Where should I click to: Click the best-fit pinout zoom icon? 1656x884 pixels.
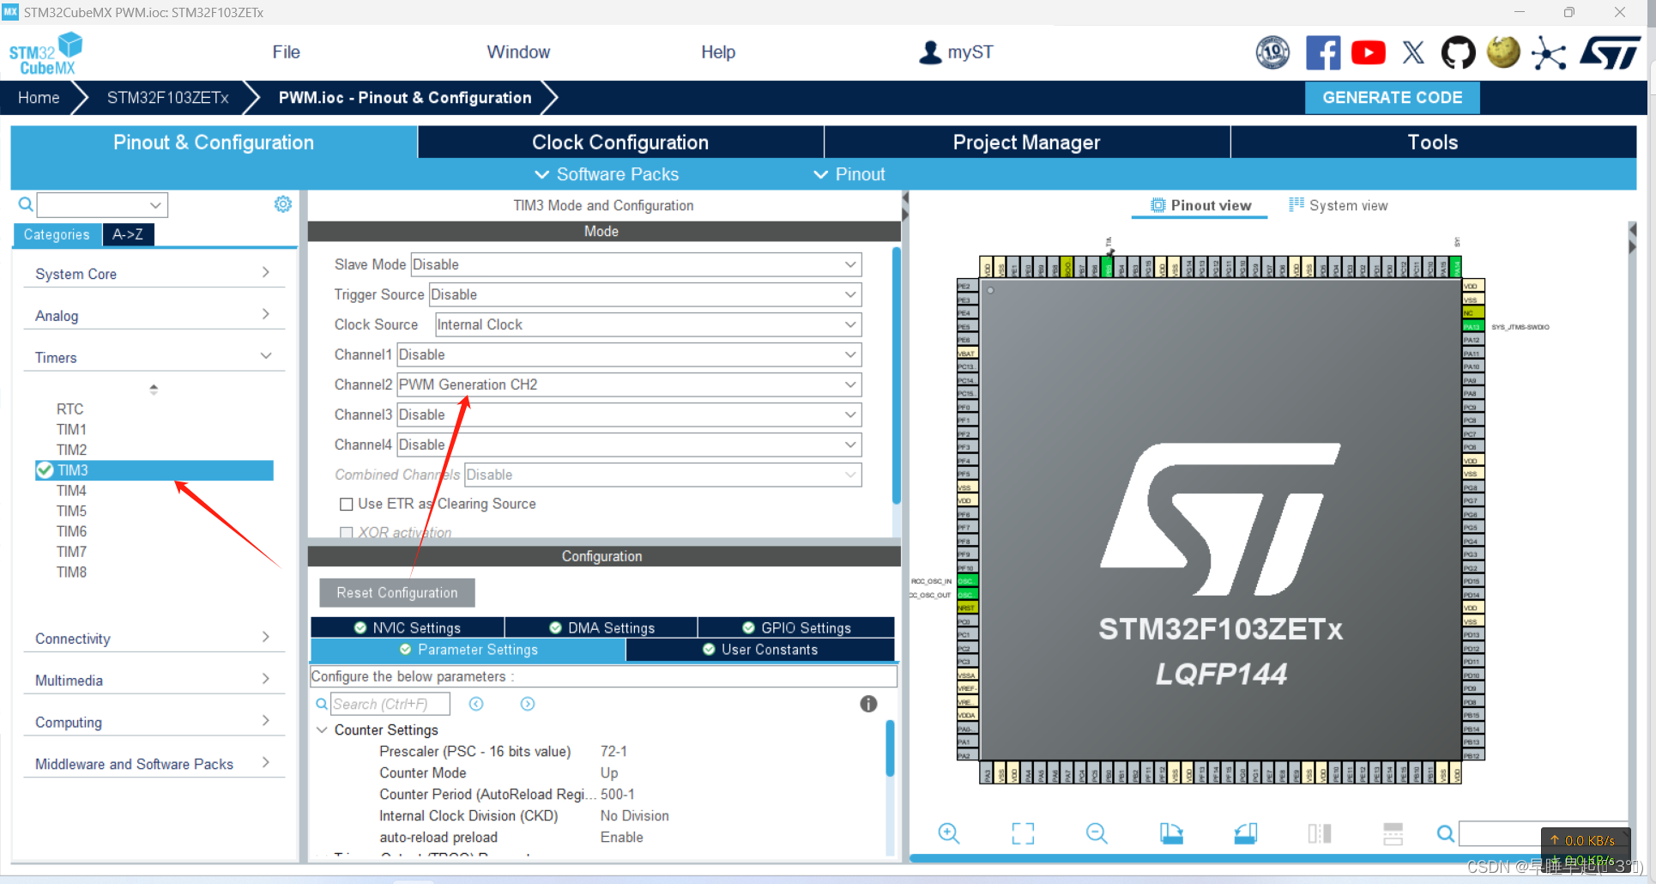click(1022, 833)
